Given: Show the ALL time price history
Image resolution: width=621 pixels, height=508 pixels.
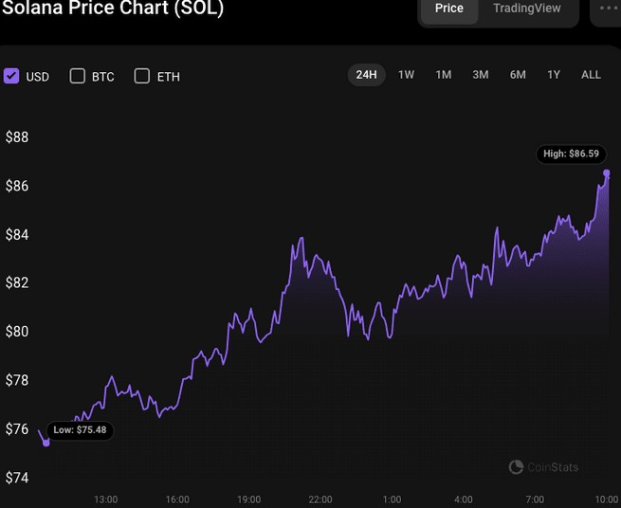Looking at the screenshot, I should pyautogui.click(x=591, y=75).
